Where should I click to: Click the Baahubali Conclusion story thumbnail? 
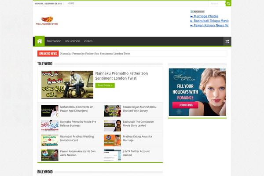[113, 126]
